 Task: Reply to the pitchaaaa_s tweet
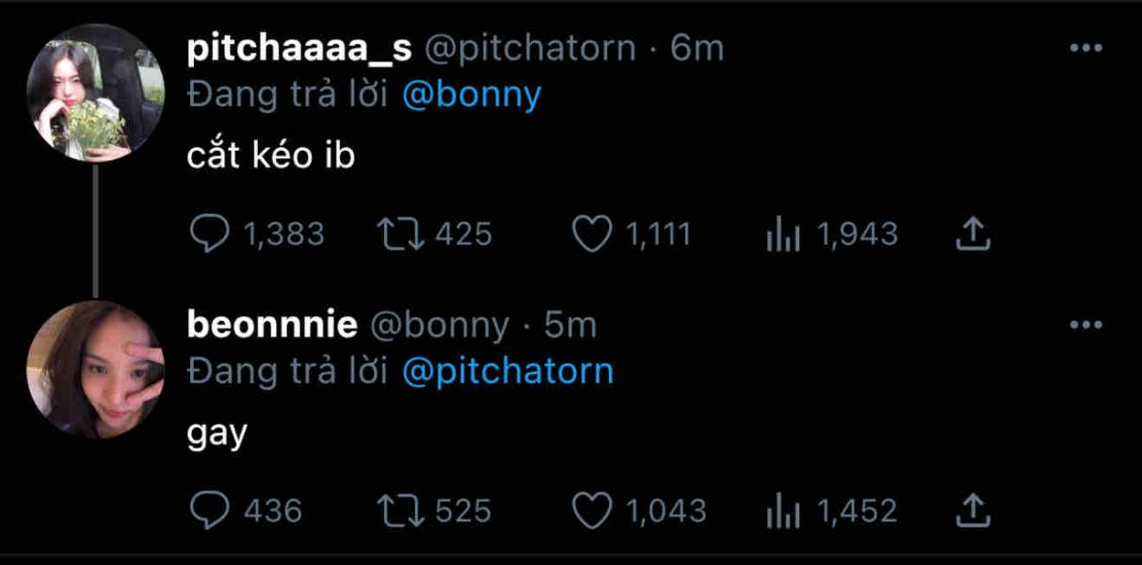pyautogui.click(x=209, y=234)
